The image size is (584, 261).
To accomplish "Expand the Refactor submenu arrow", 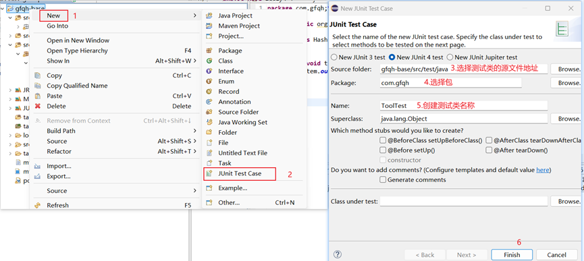I will pyautogui.click(x=194, y=151).
